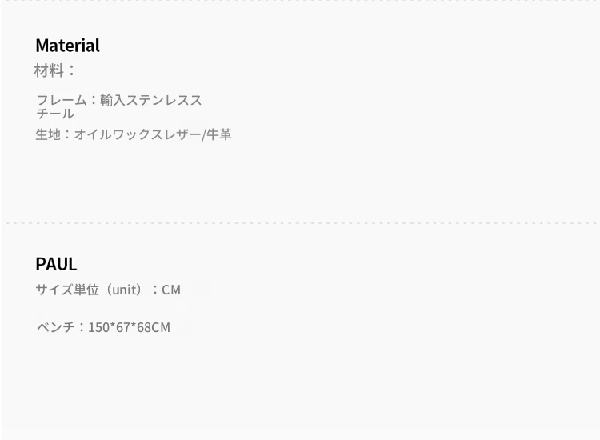600x440 pixels.
Task: Select the ステンレスス text on the frame line
Action: click(x=164, y=100)
